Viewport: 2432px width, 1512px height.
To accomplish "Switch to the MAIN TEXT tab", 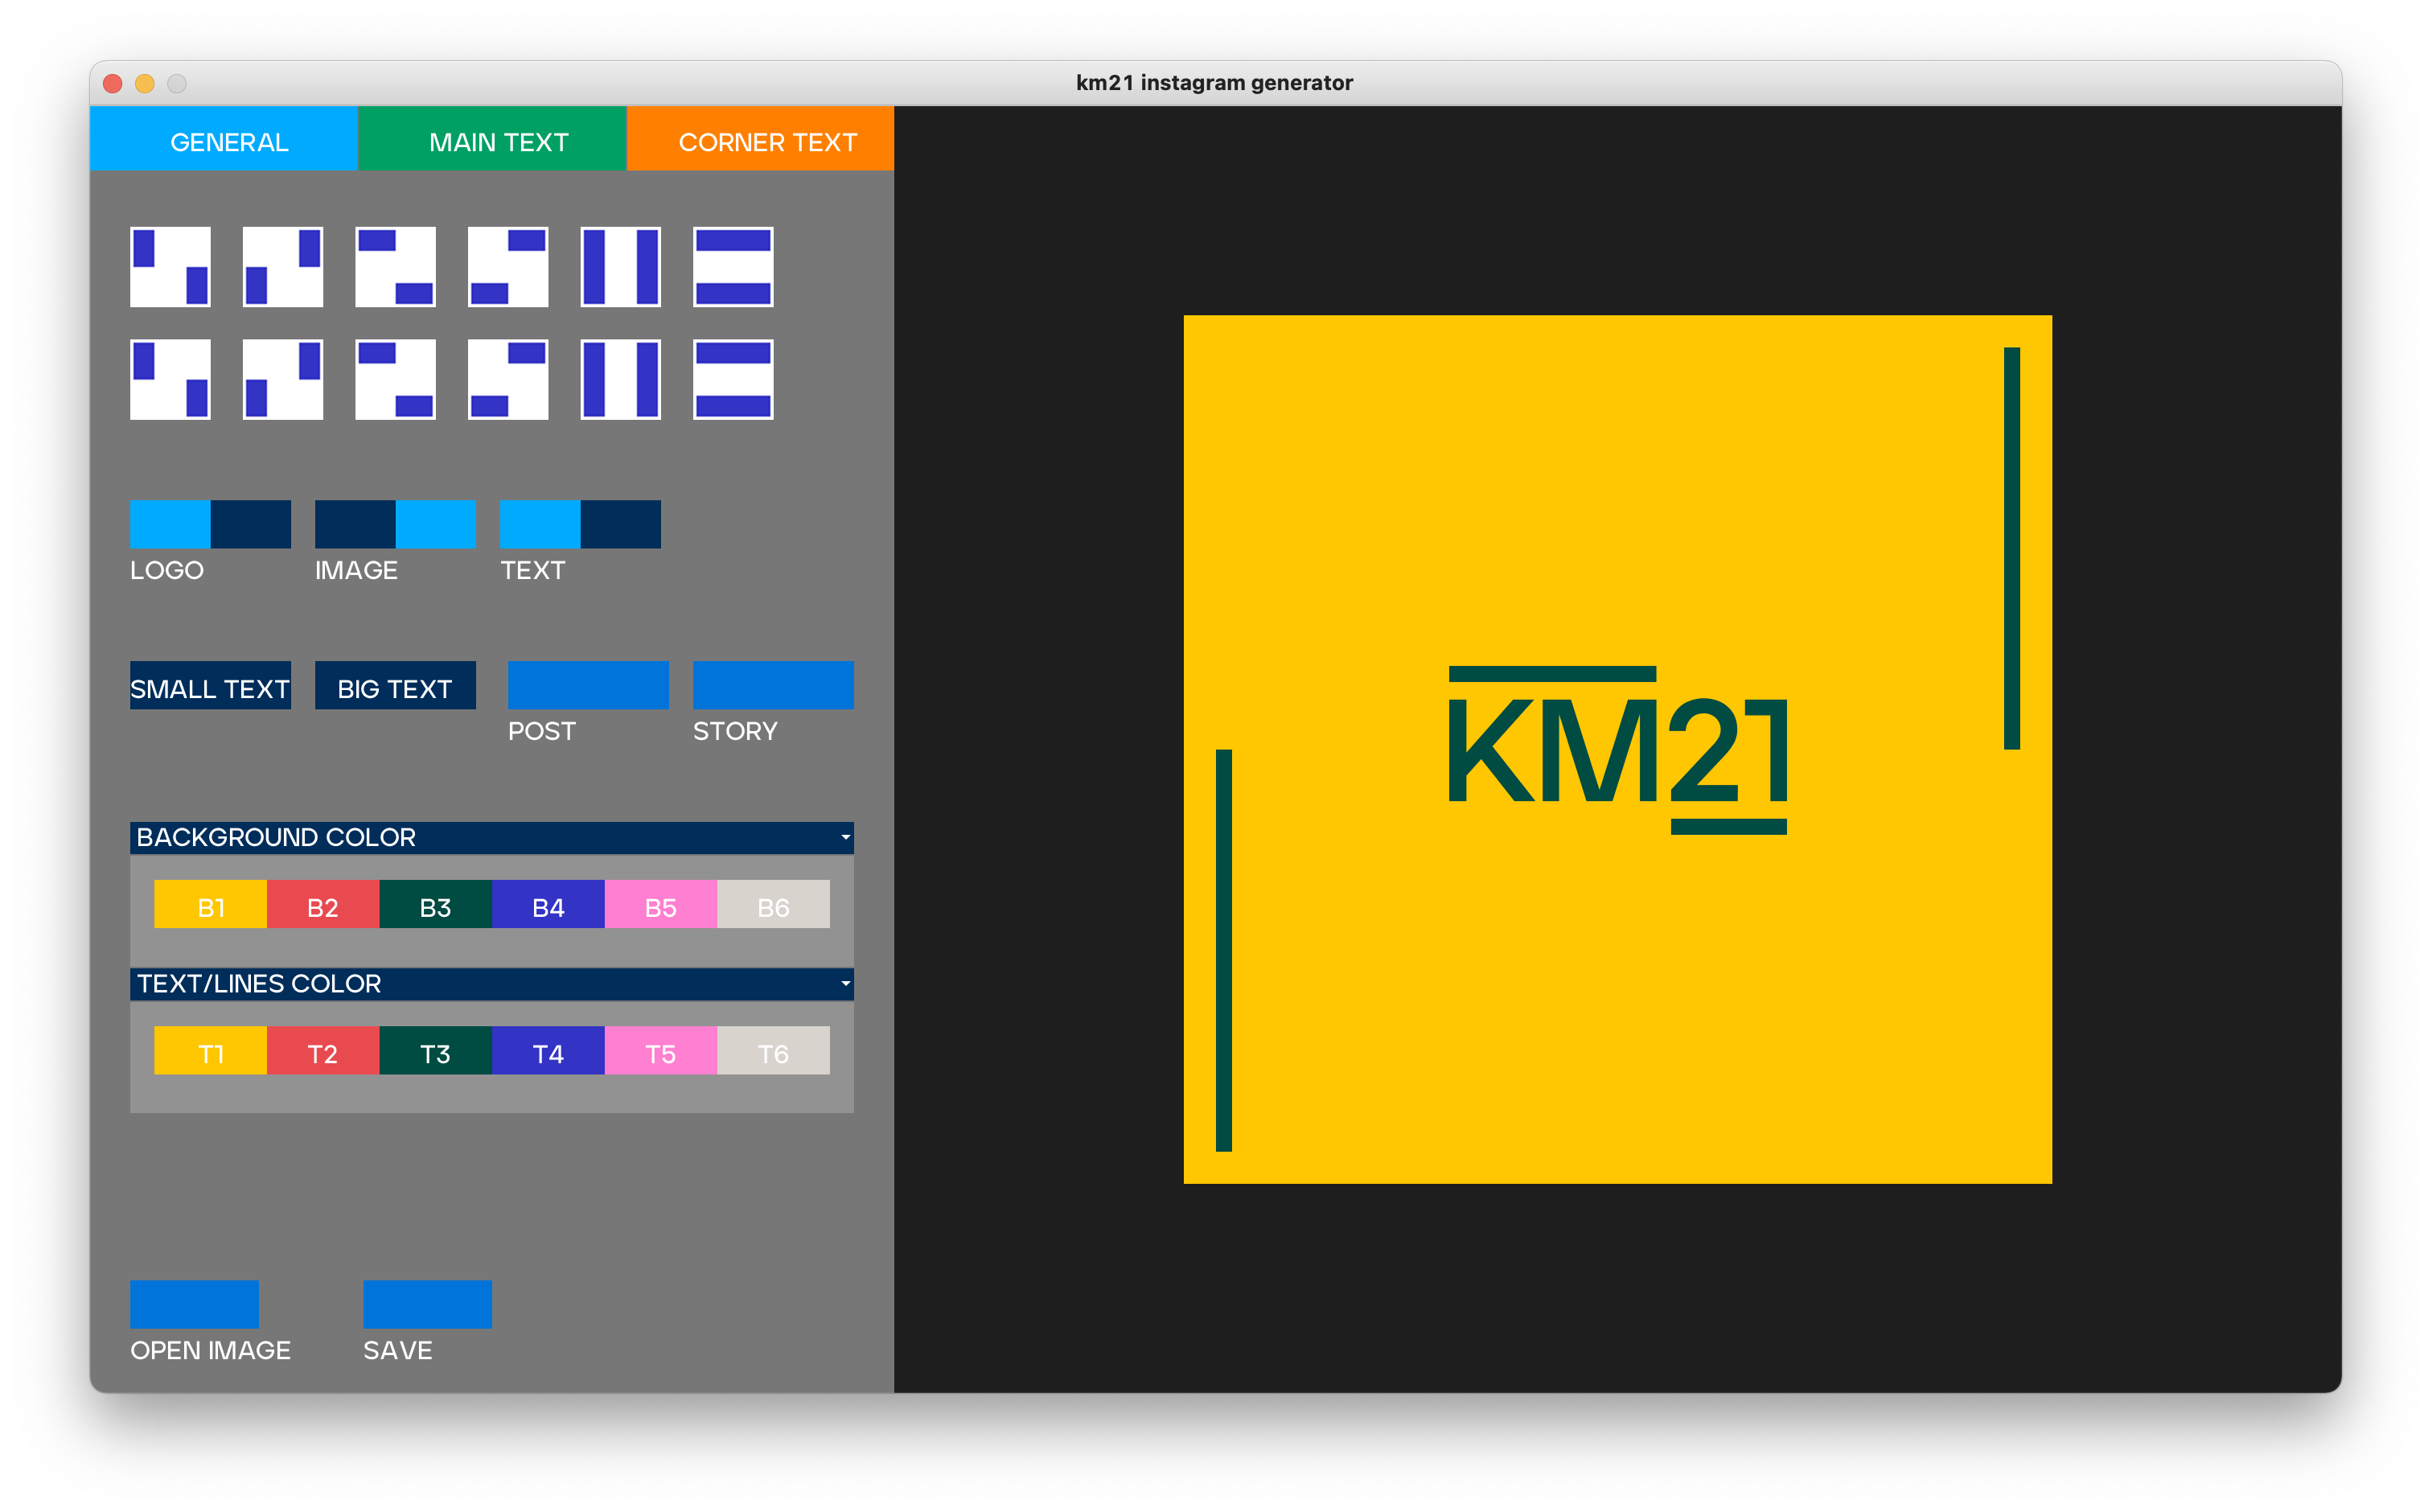I will click(x=498, y=142).
